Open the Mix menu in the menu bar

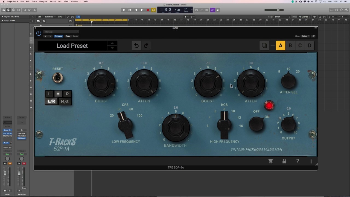point(60,1)
